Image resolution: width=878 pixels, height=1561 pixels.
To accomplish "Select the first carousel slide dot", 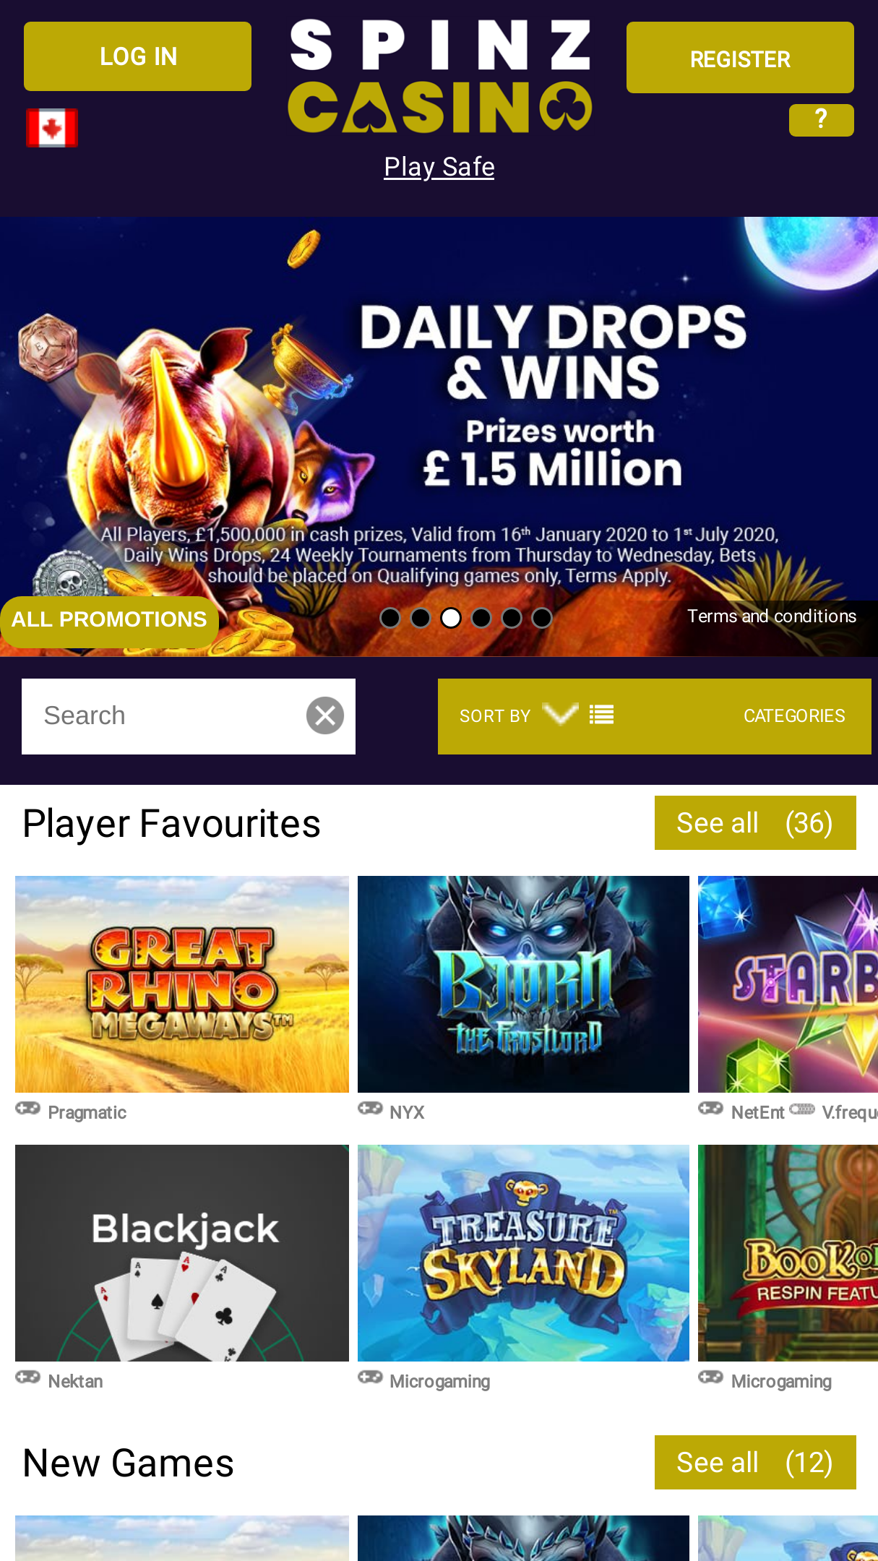I will pyautogui.click(x=390, y=618).
